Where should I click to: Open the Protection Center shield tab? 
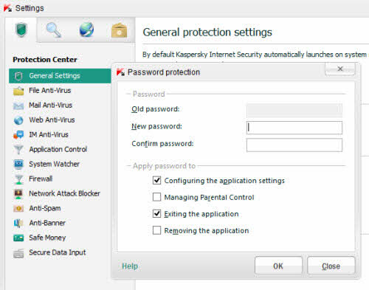point(21,30)
